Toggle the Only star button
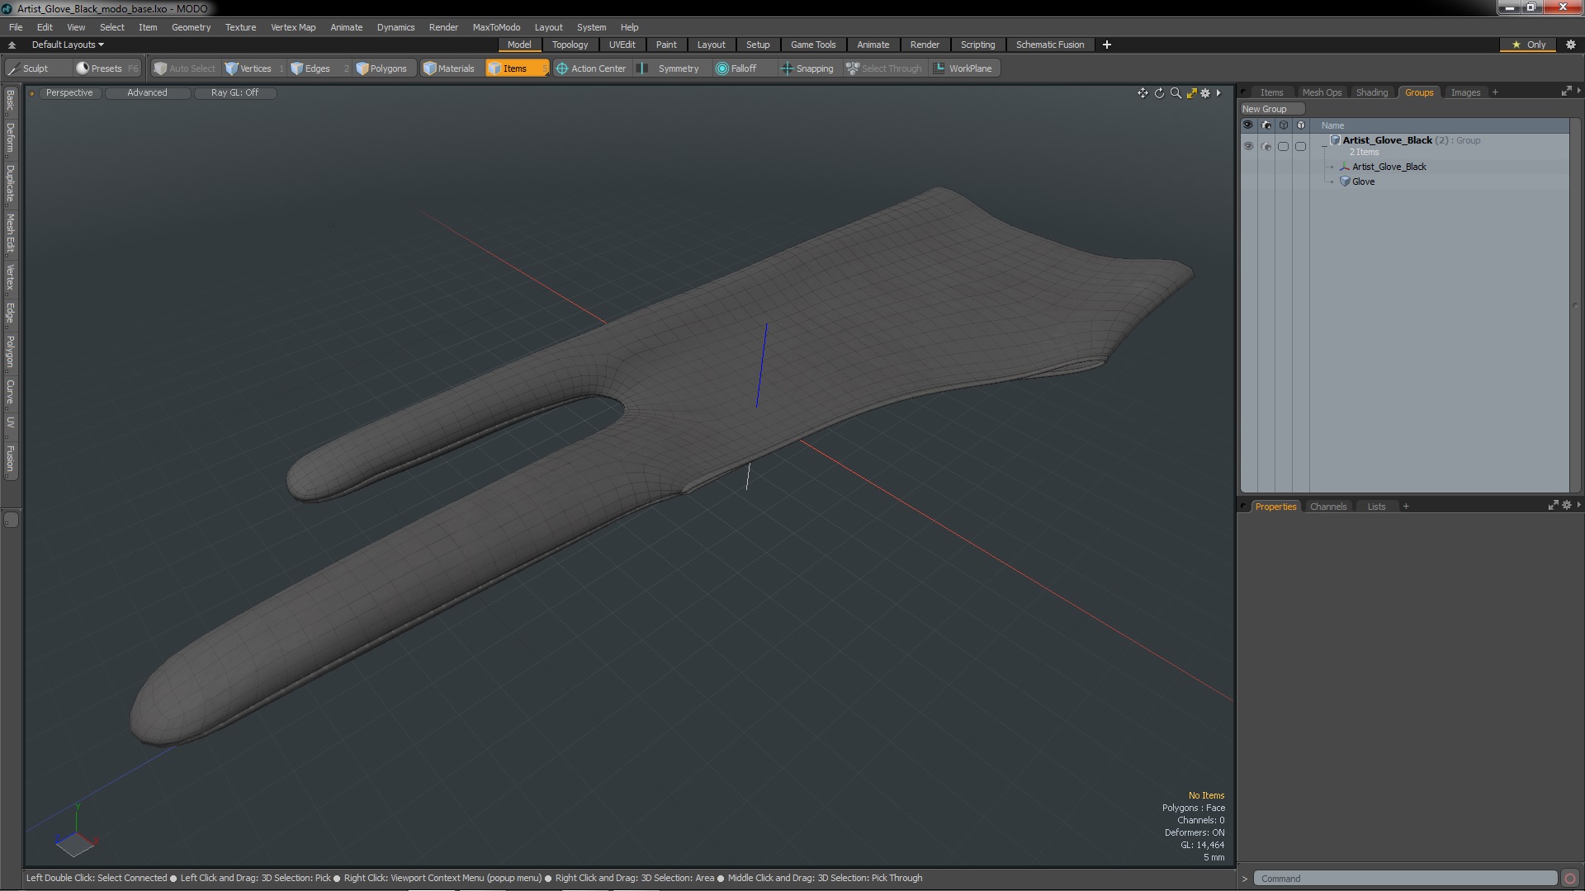The image size is (1585, 891). point(1529,45)
